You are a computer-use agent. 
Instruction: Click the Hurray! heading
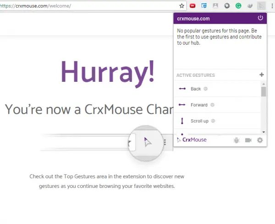click(x=108, y=74)
